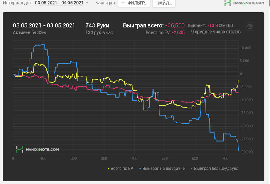
Task: Click the Фильтры label
Action: click(106, 3)
